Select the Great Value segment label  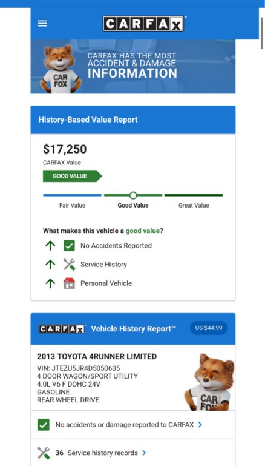(194, 205)
